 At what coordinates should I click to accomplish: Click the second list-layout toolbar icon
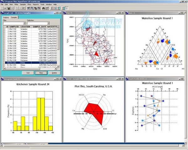[x=55, y=8]
